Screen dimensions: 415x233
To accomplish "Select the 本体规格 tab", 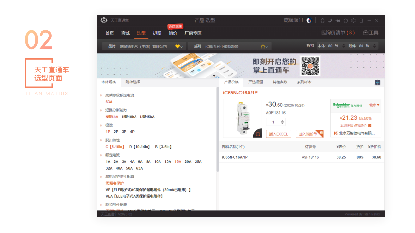I will 109,82.
